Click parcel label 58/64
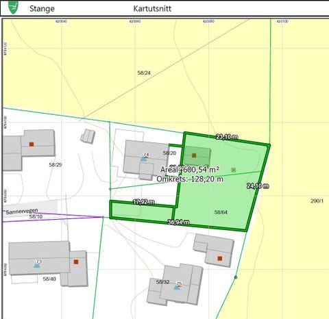The width and height of the screenshot is (329, 319). [221, 212]
